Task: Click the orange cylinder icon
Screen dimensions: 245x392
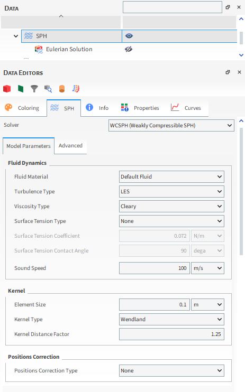Action: [x=62, y=89]
